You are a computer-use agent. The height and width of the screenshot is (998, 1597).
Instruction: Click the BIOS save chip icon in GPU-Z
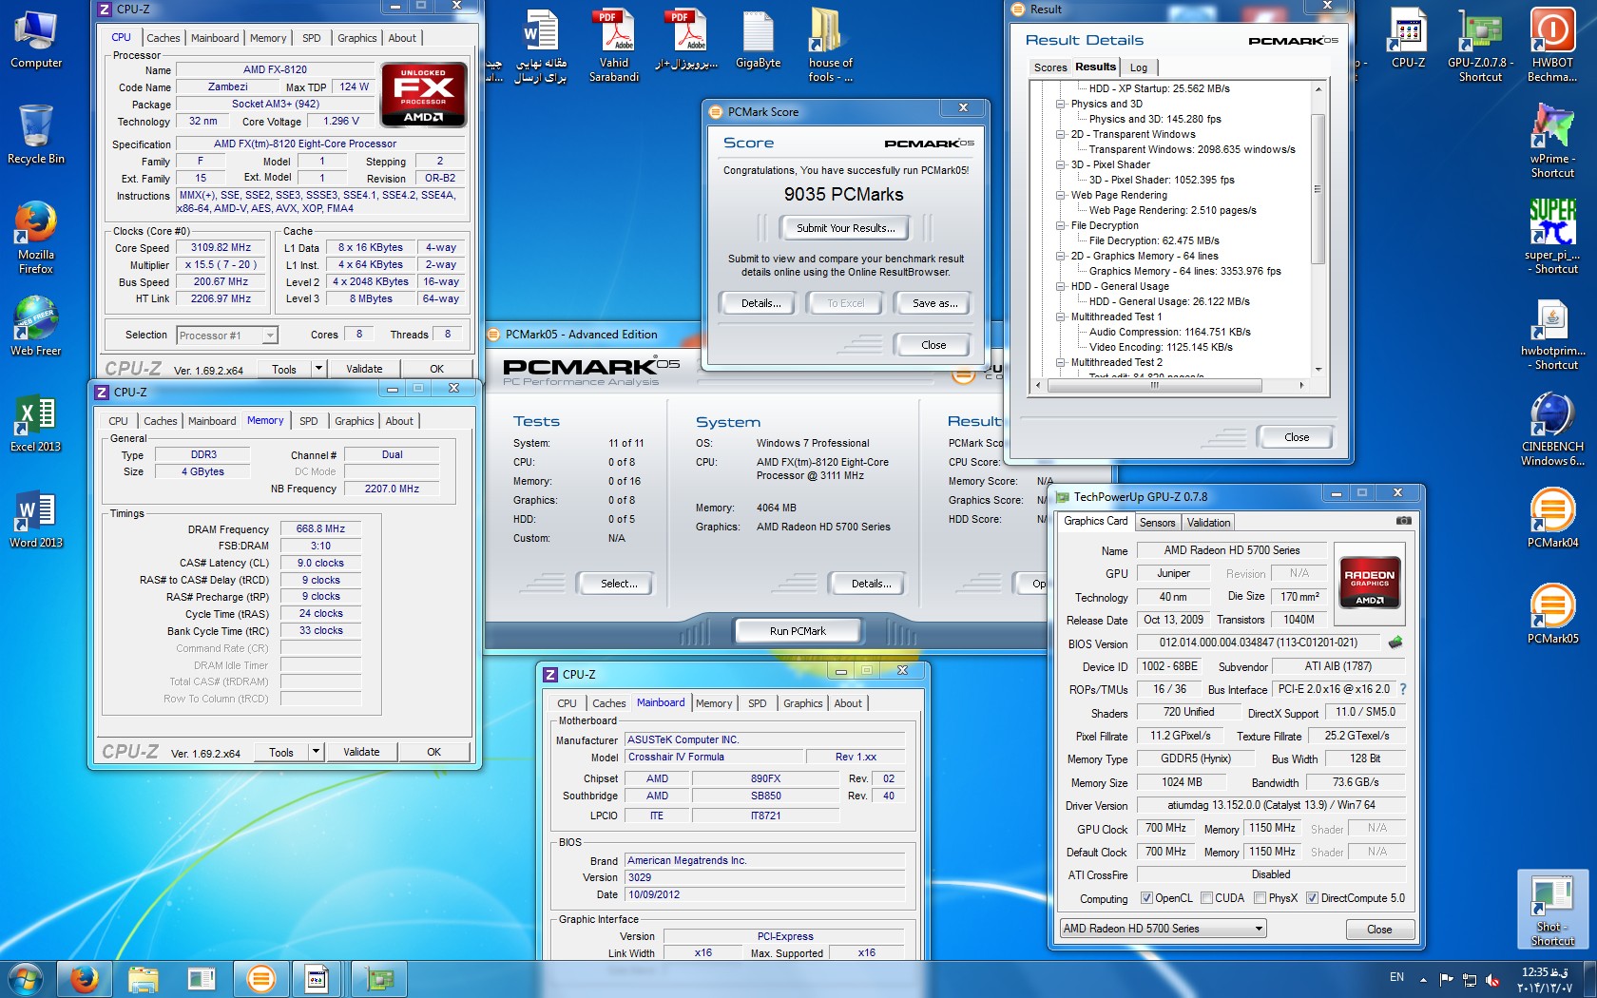click(x=1395, y=643)
